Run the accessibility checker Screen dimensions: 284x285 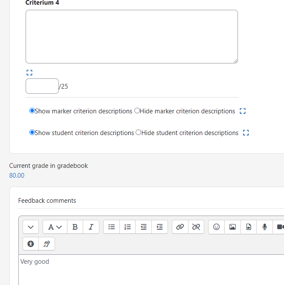(x=31, y=244)
